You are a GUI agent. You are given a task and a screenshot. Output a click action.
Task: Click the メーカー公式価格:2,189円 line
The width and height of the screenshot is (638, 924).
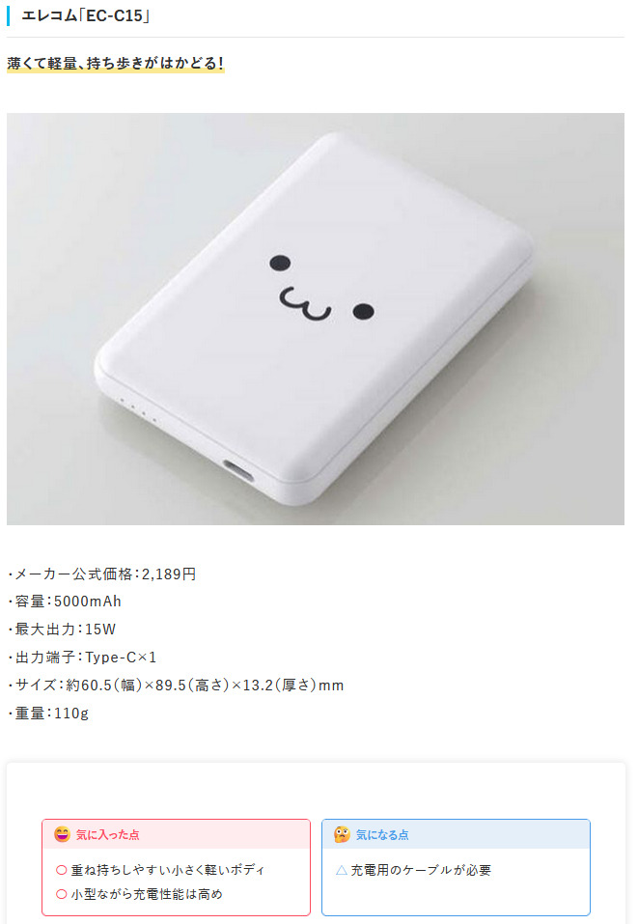(x=102, y=574)
